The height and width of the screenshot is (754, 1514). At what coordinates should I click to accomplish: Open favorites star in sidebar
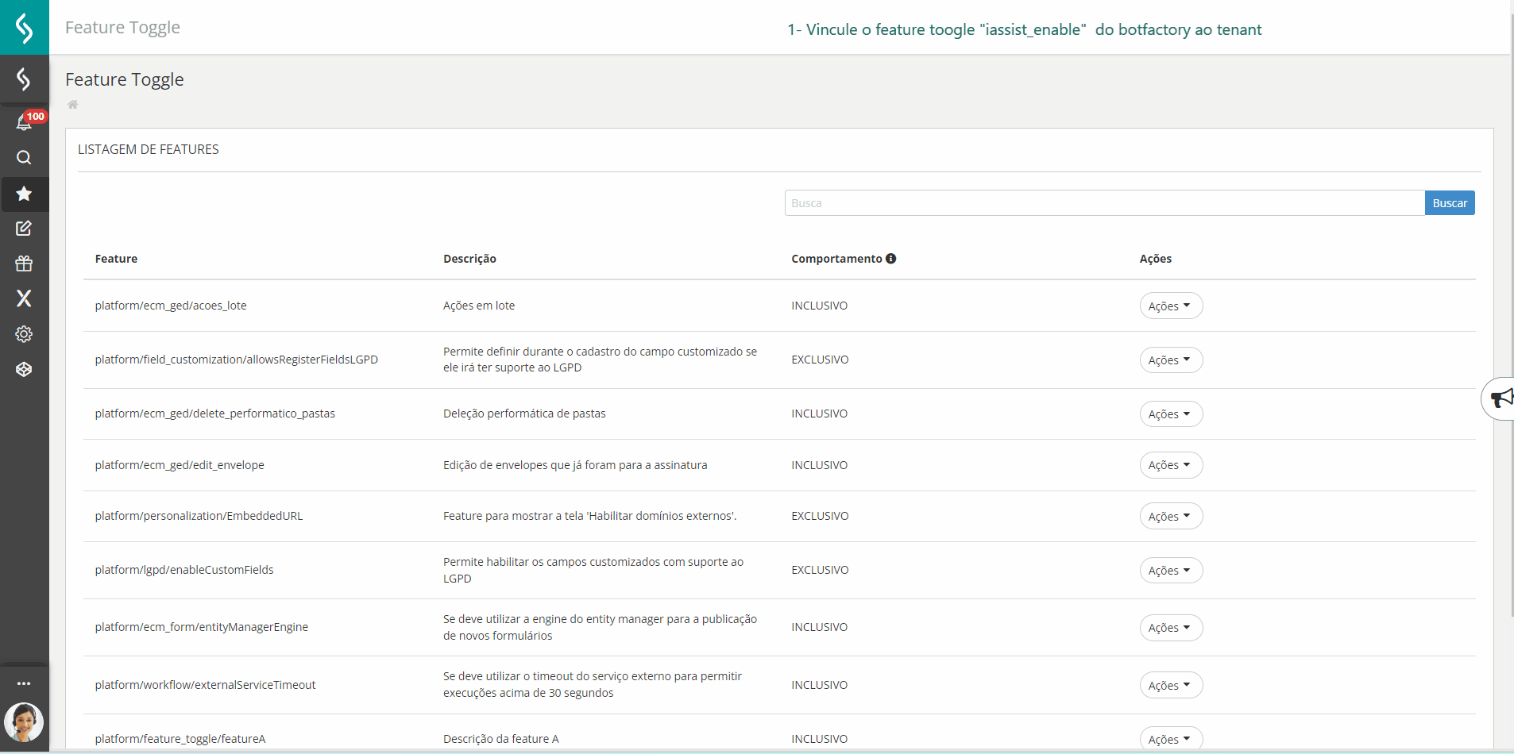pos(24,194)
